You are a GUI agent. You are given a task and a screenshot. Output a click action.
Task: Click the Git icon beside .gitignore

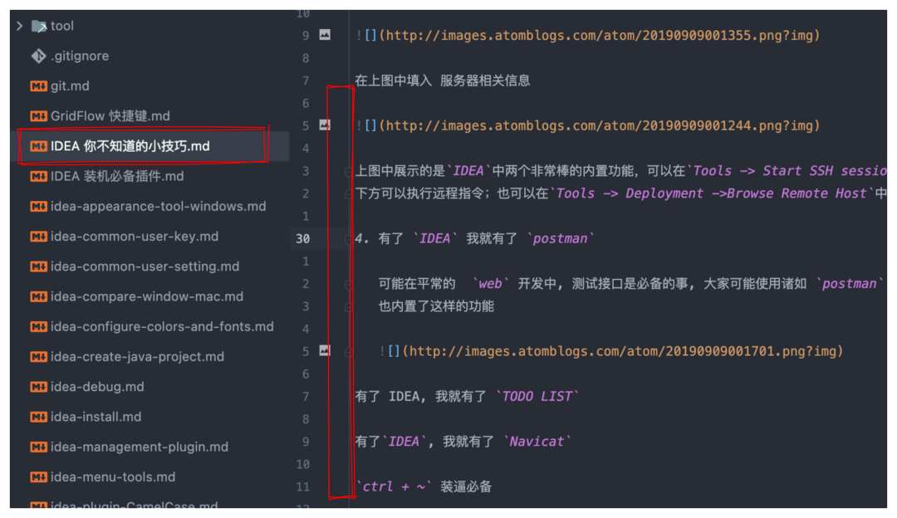(x=37, y=56)
